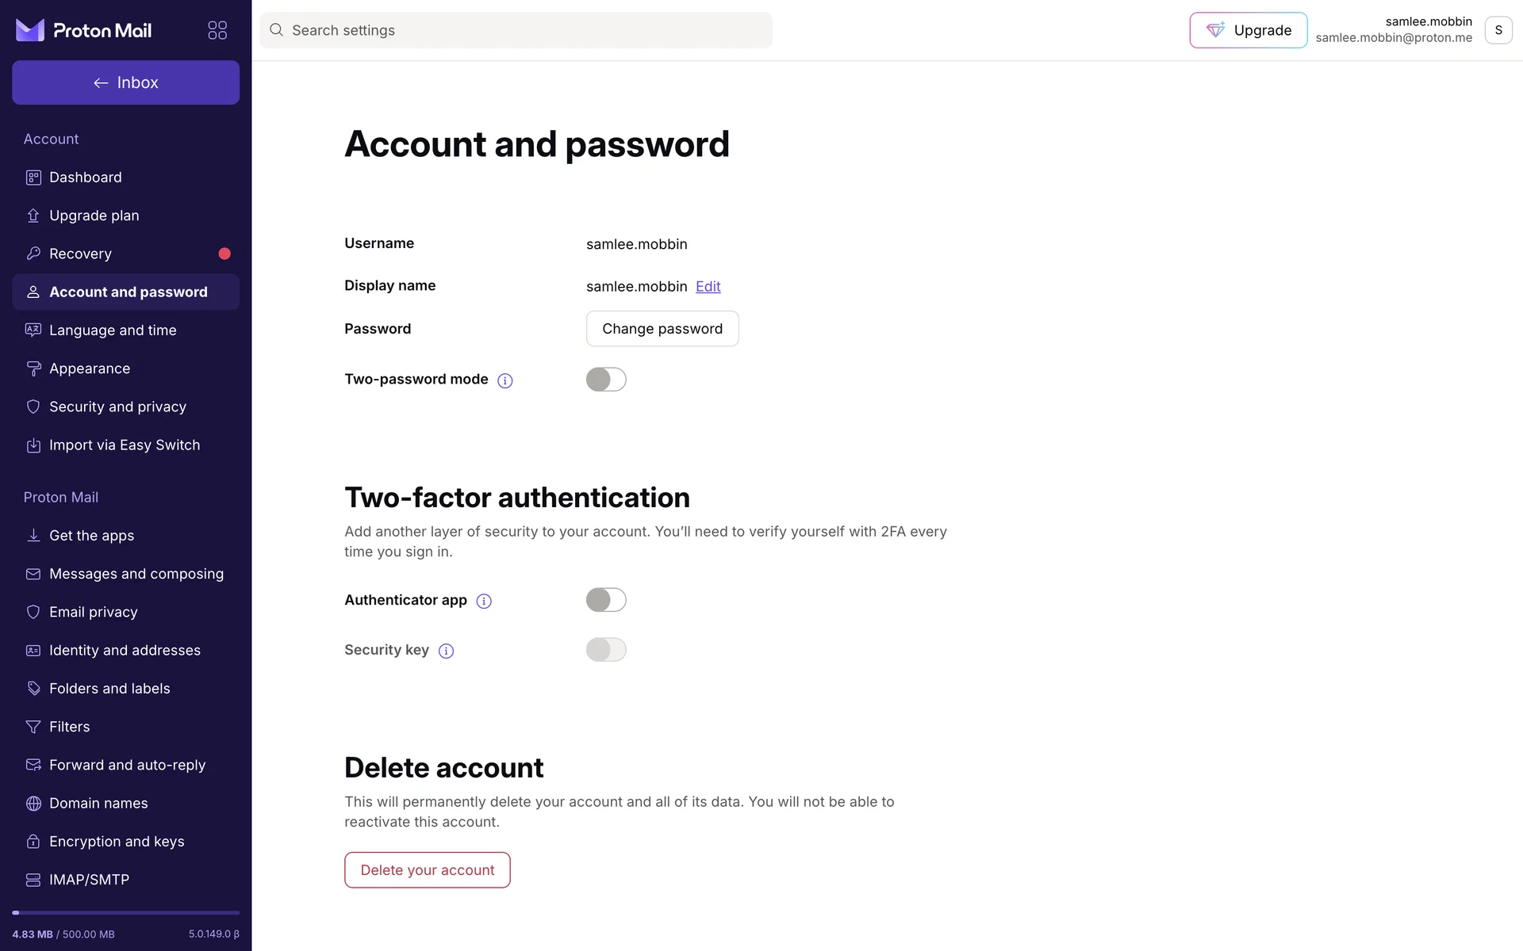Enable Two-password mode toggle
Screen dimensions: 1523x951
pos(606,380)
